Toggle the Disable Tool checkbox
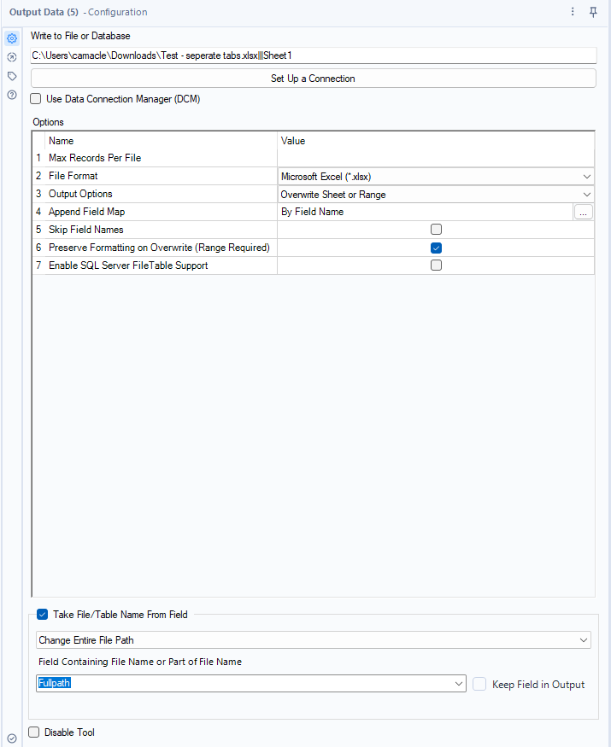Screen dimensions: 611x747 33,732
